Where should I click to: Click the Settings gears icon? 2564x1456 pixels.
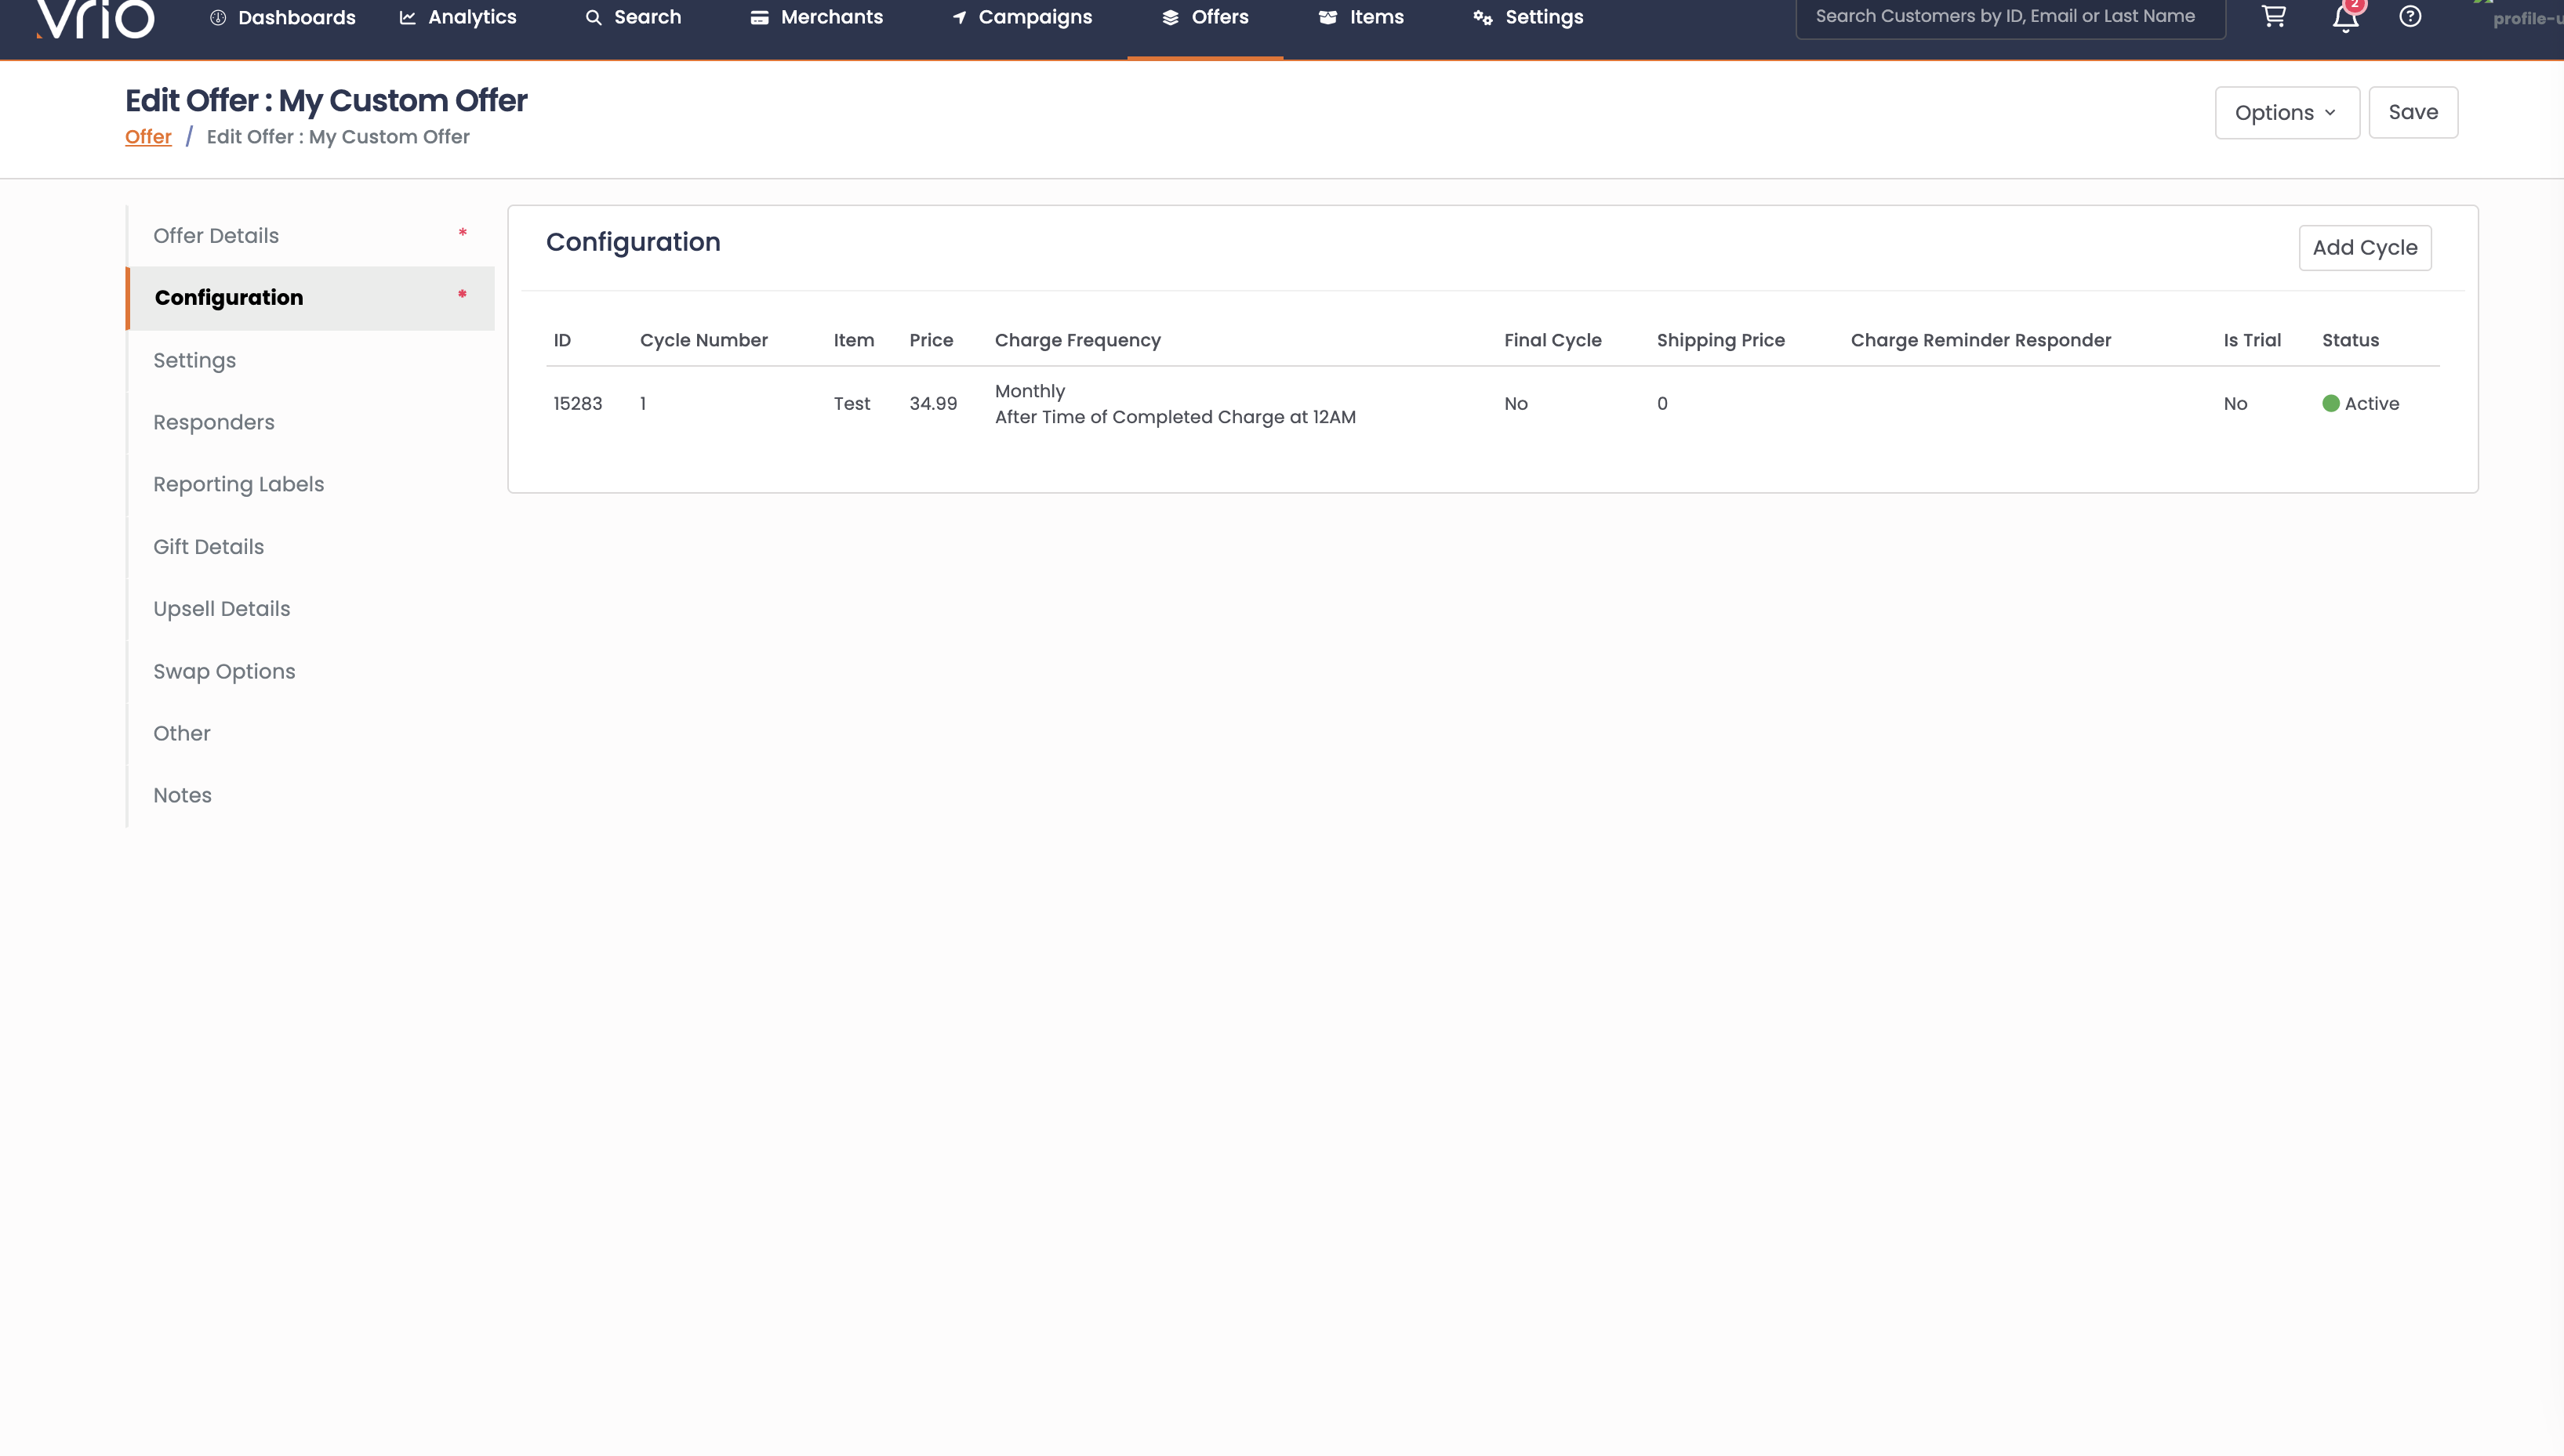(x=1483, y=18)
